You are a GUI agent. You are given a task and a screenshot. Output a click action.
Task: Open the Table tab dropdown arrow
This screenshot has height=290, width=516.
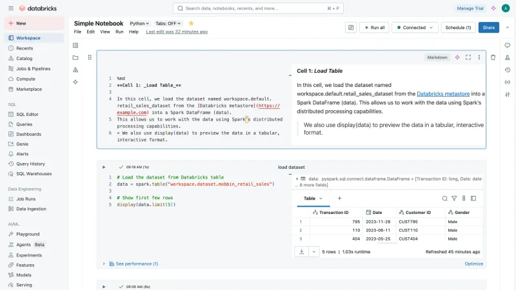(x=321, y=198)
